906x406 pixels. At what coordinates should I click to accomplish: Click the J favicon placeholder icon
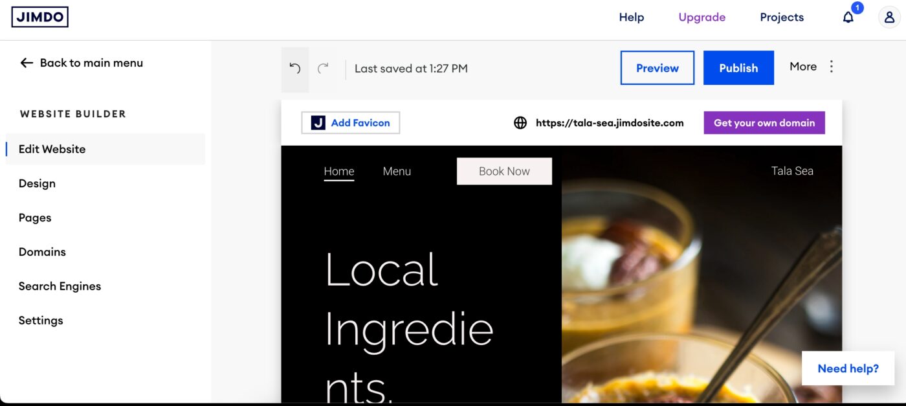[x=318, y=122]
